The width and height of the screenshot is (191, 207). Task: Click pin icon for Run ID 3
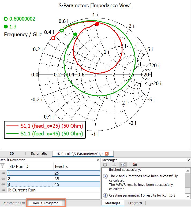(x=3, y=184)
